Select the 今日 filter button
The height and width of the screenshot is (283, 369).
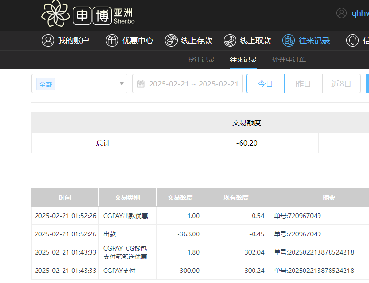click(x=265, y=84)
